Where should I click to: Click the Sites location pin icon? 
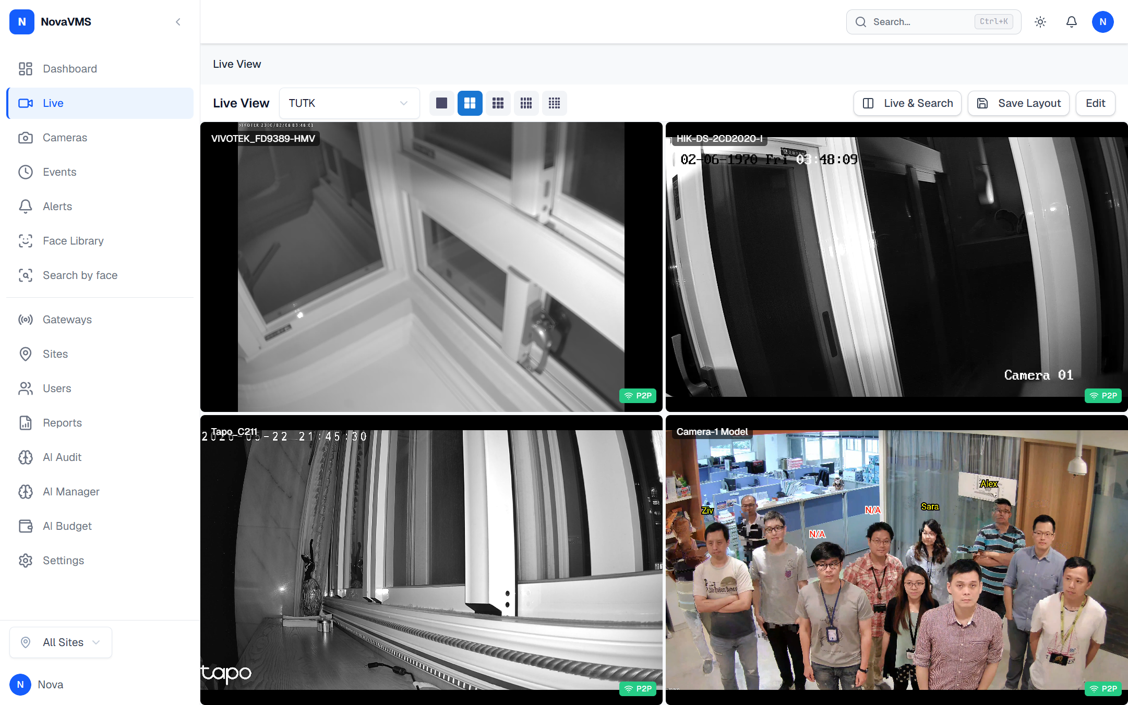click(26, 354)
